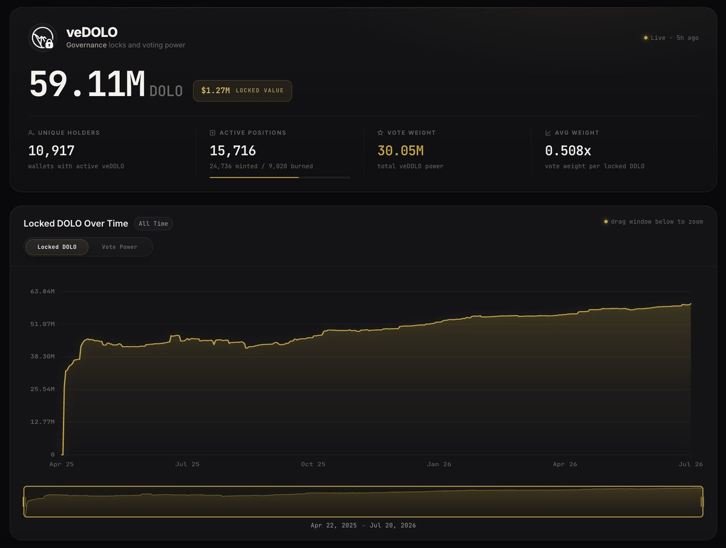Click the yellow Live status dot
The height and width of the screenshot is (548, 726).
(x=646, y=38)
